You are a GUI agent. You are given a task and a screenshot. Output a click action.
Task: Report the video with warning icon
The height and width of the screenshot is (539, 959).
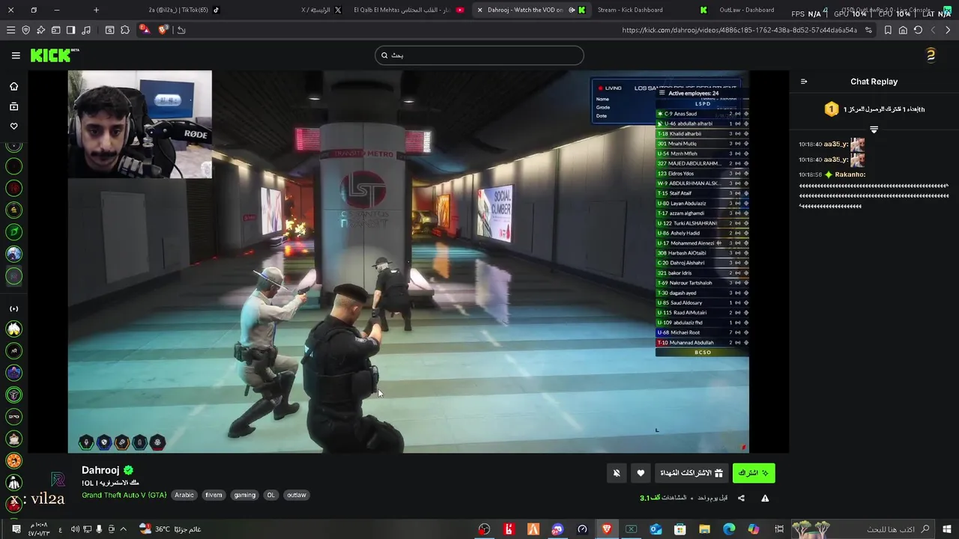(x=765, y=498)
